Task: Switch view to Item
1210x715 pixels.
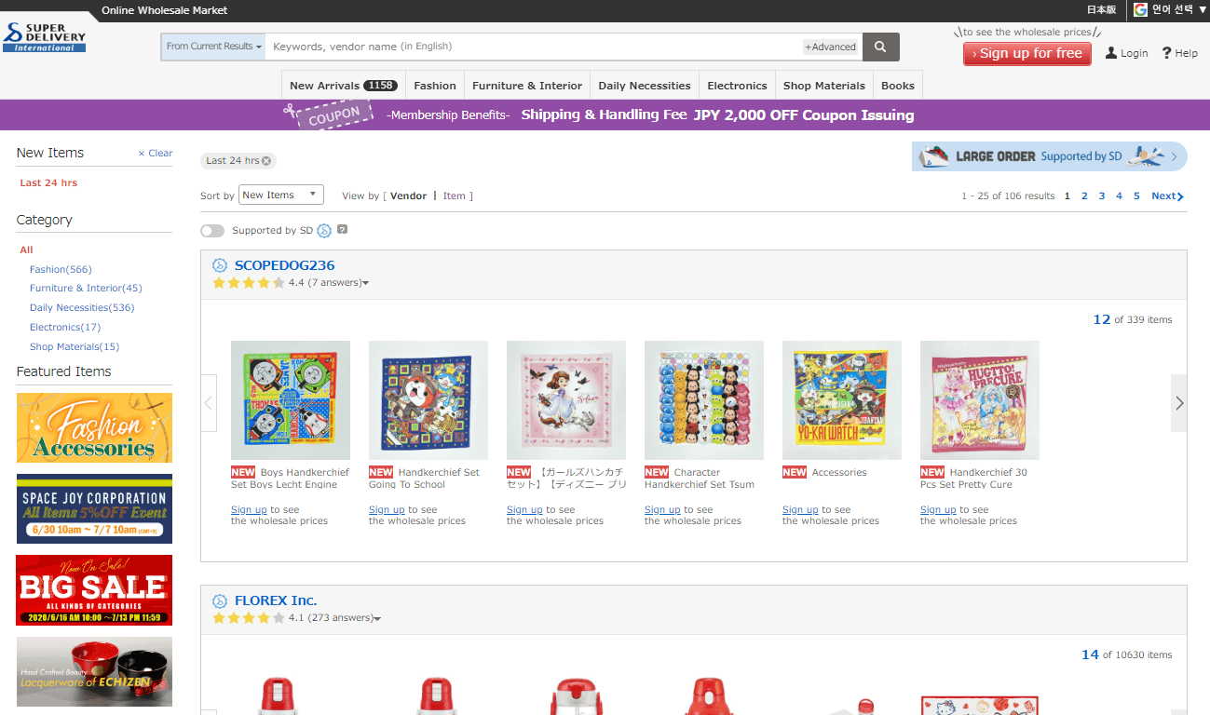Action: [x=455, y=196]
